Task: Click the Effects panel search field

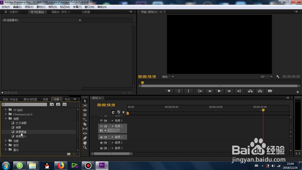Action: click(24, 104)
